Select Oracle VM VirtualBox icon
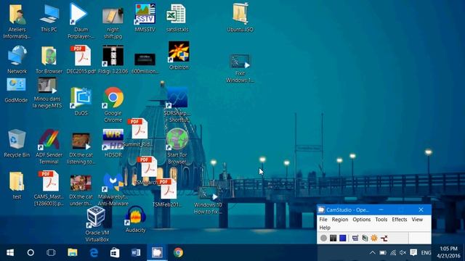Viewport: 465px width, 261px height. coord(97,224)
